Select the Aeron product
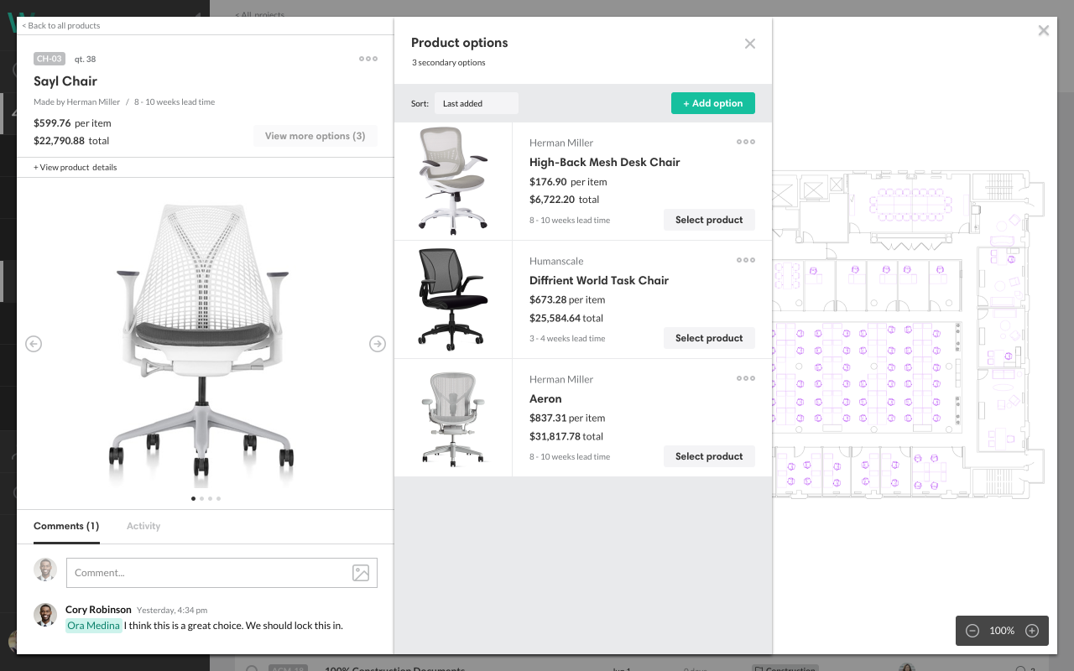1074x671 pixels. [x=709, y=456]
